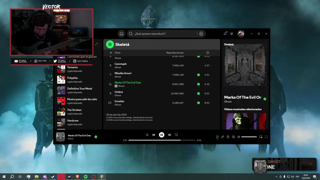Go to Spotify Home

pos(121,34)
